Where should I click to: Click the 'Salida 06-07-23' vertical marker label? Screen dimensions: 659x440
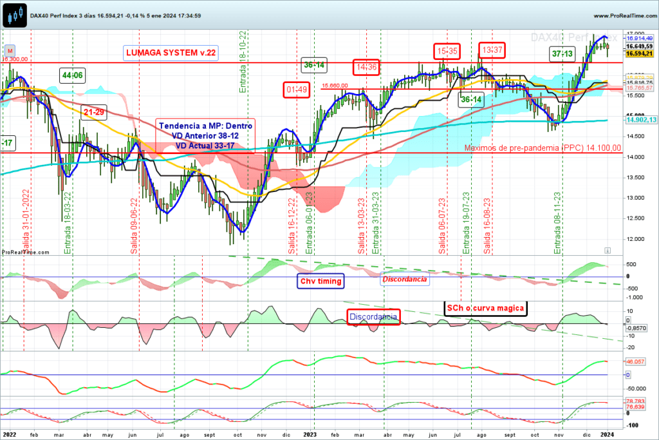tap(442, 226)
